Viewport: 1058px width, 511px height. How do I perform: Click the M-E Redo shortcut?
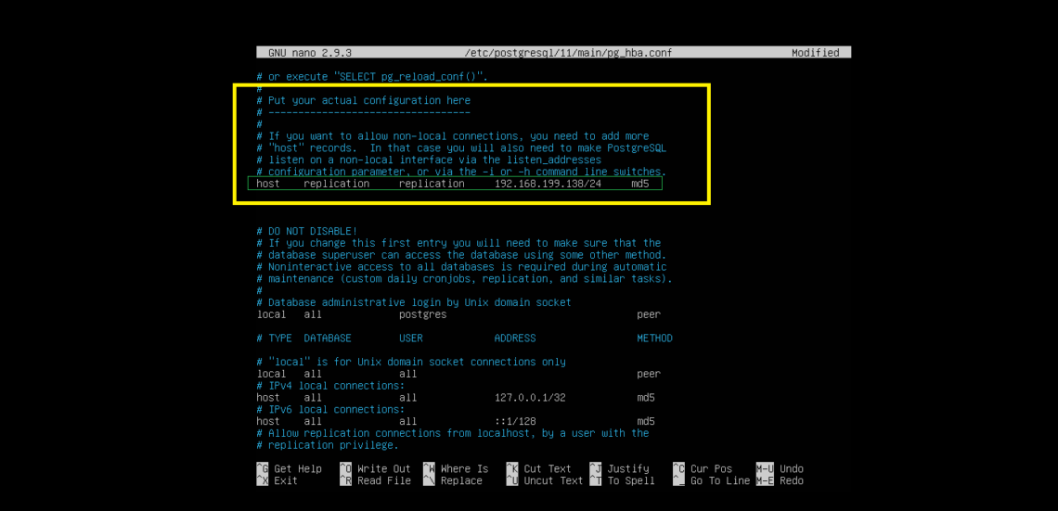pos(780,480)
